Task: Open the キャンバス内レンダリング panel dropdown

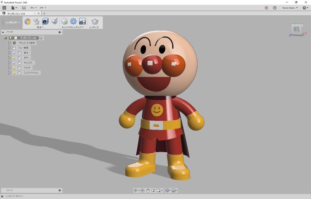Action: (x=73, y=27)
